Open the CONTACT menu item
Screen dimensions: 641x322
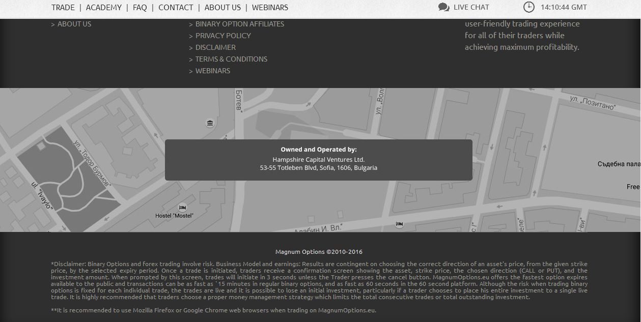[176, 8]
